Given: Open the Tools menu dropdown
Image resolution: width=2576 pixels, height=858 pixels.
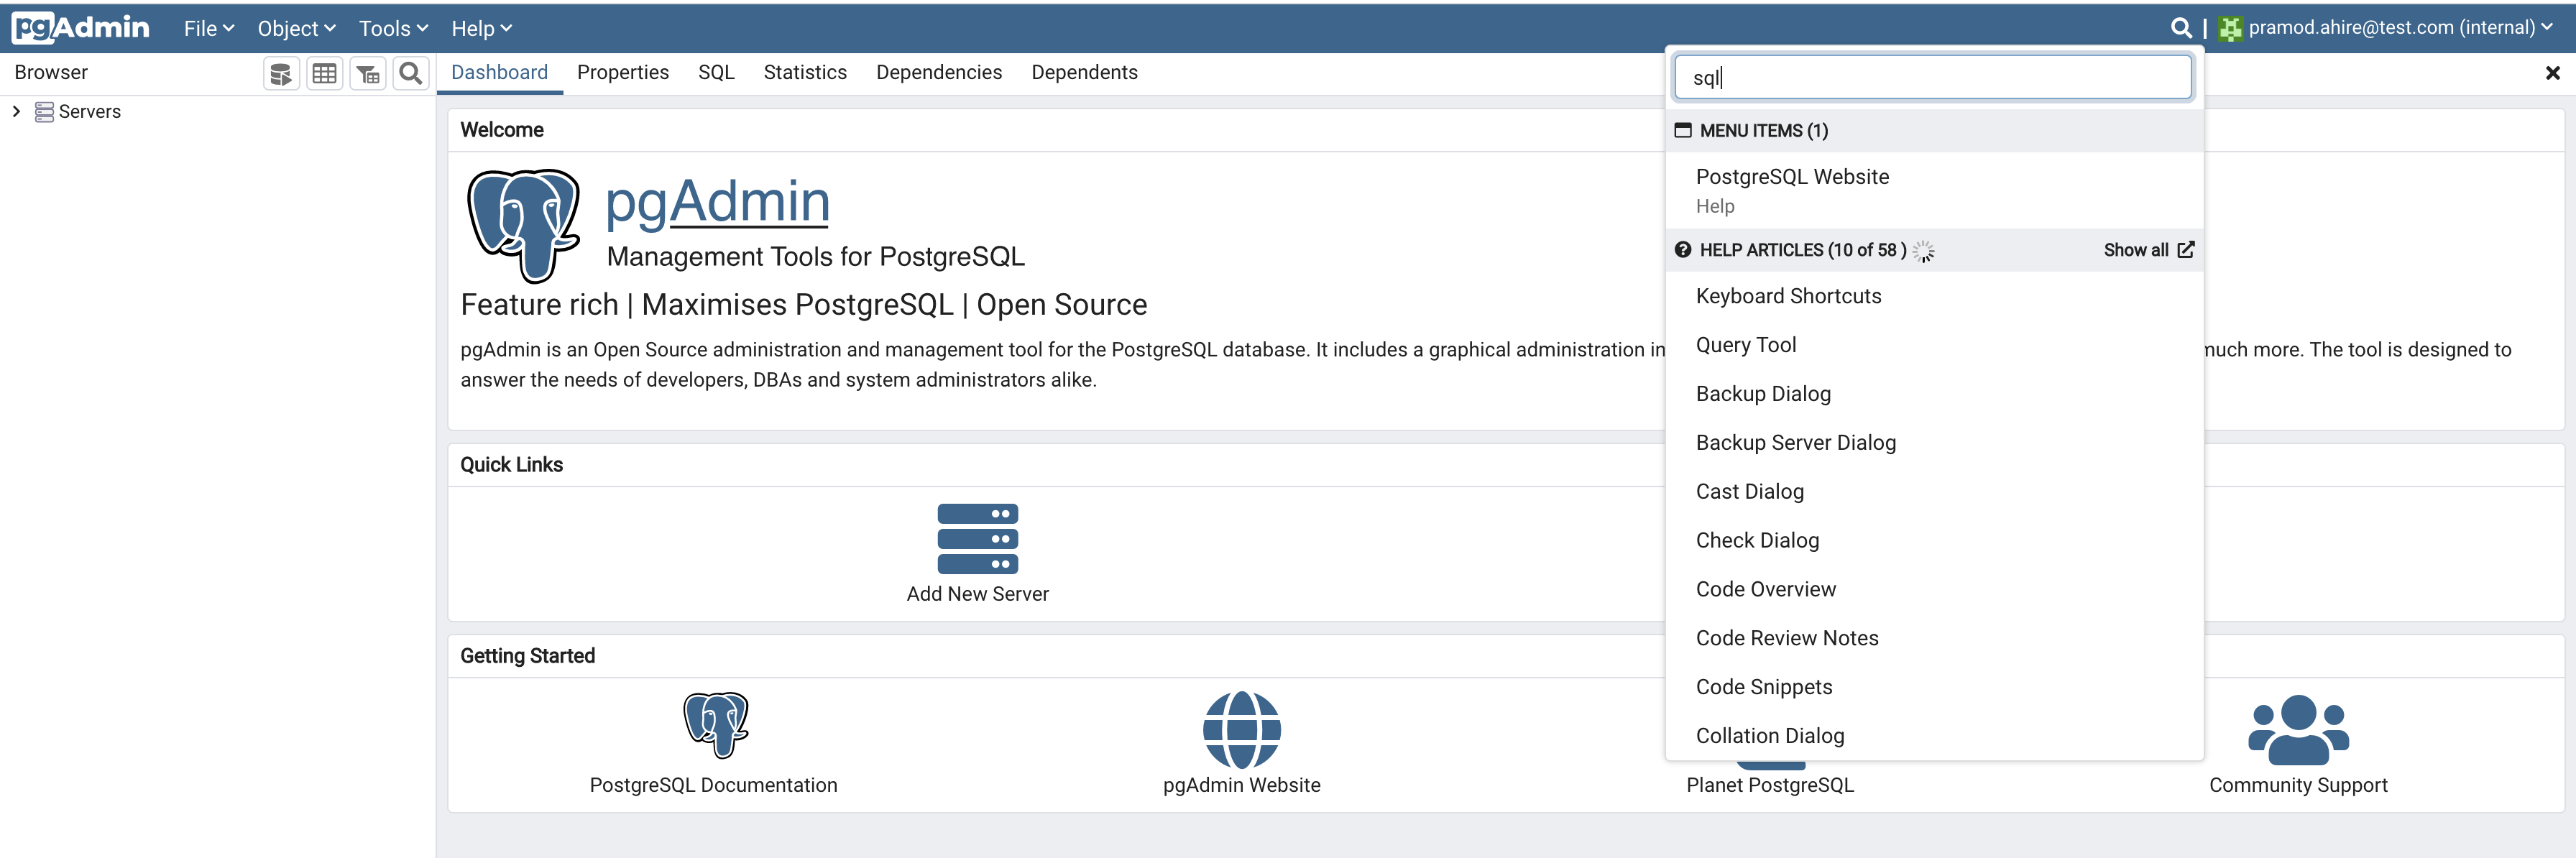Looking at the screenshot, I should pos(393,28).
